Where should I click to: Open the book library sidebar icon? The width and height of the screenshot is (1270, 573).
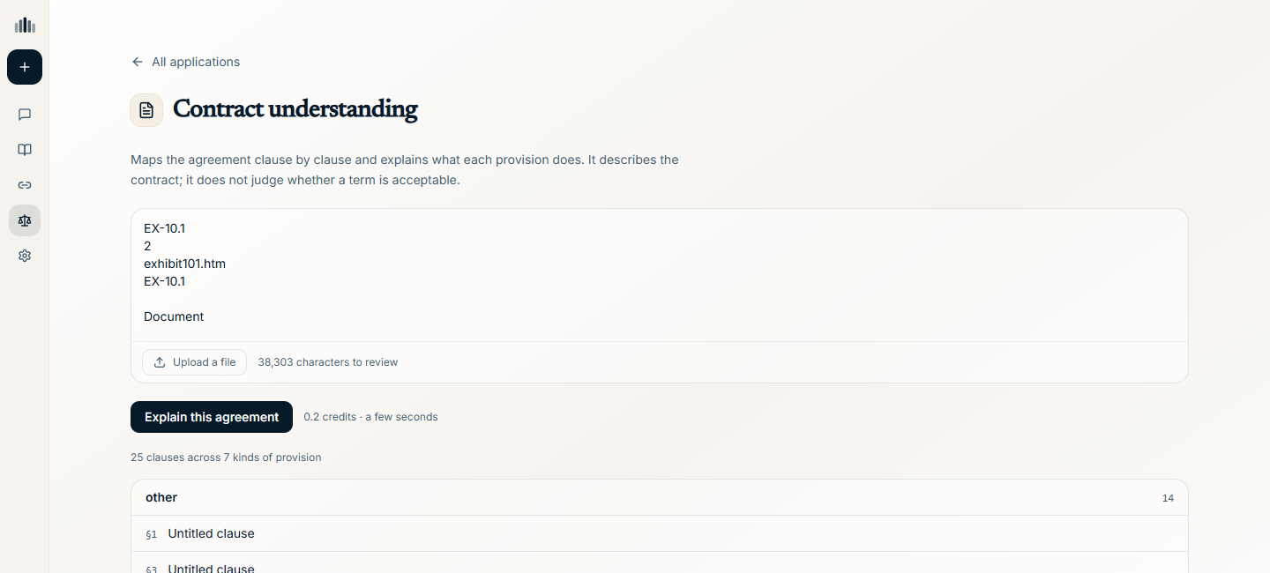[25, 150]
